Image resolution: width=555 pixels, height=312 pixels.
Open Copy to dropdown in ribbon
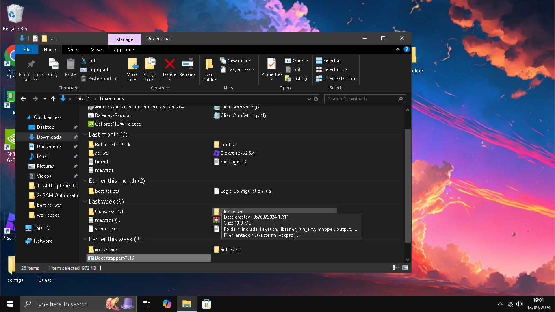point(149,70)
